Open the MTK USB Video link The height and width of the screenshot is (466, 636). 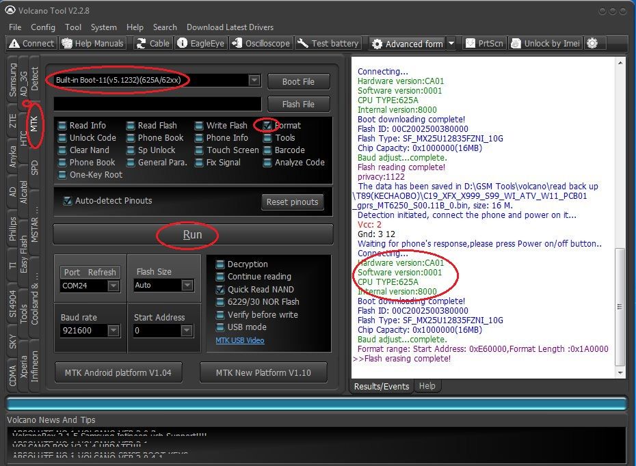239,340
